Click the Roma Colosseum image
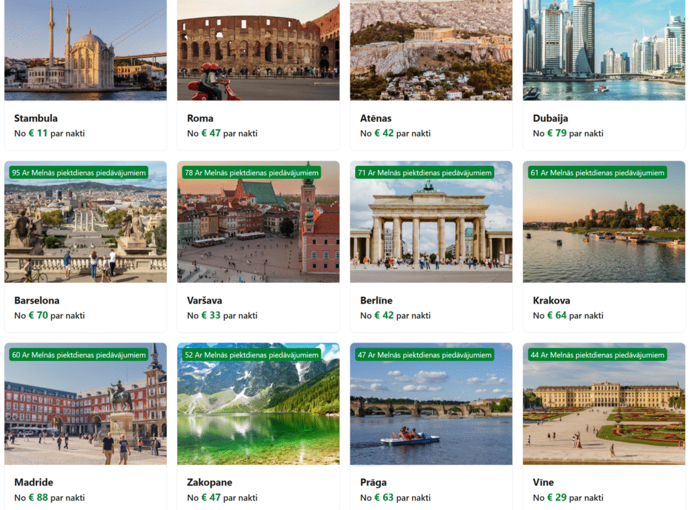The width and height of the screenshot is (690, 510). pyautogui.click(x=258, y=50)
